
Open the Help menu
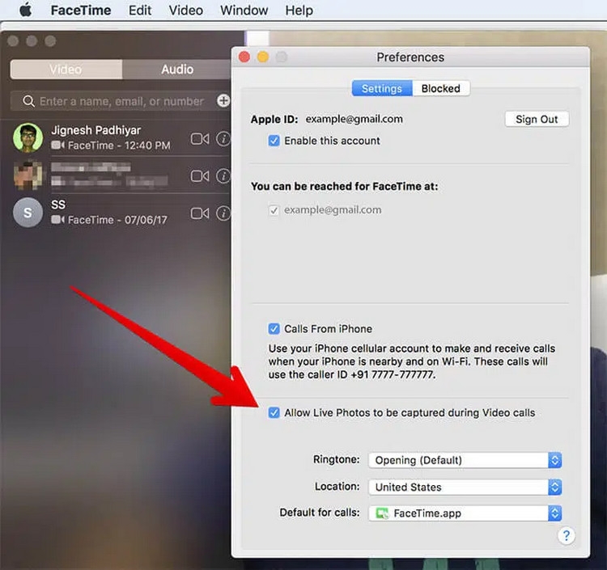click(x=299, y=10)
